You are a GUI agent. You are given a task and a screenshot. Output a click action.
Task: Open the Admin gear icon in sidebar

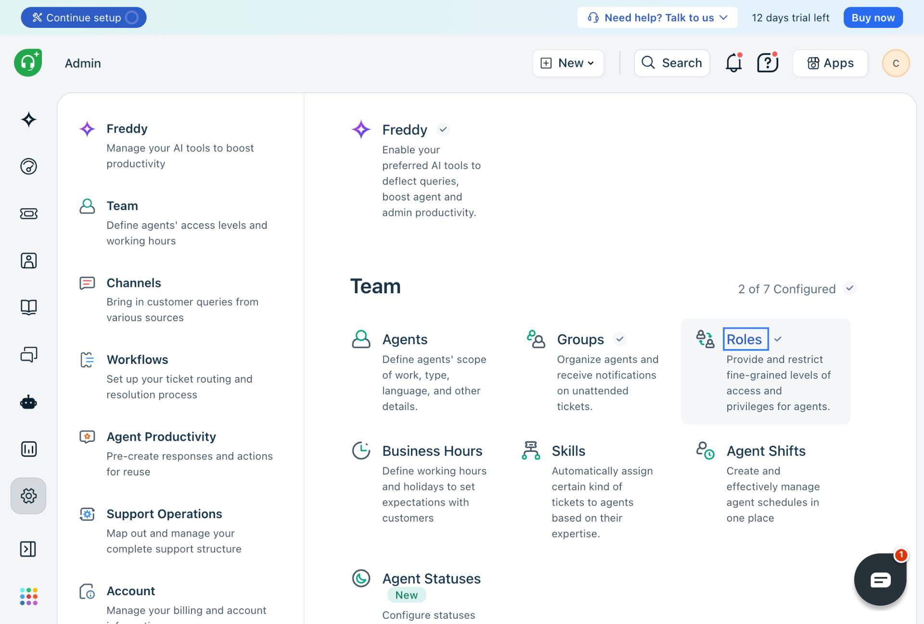[x=28, y=496]
